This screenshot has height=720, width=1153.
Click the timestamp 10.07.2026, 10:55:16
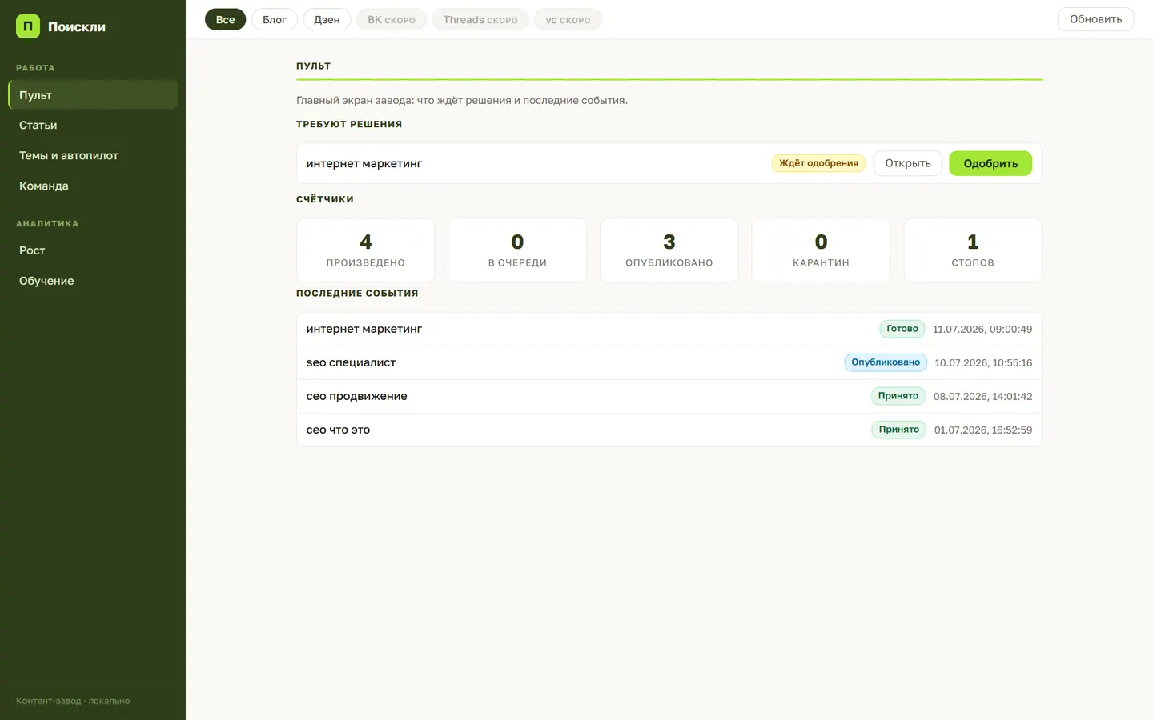tap(983, 362)
